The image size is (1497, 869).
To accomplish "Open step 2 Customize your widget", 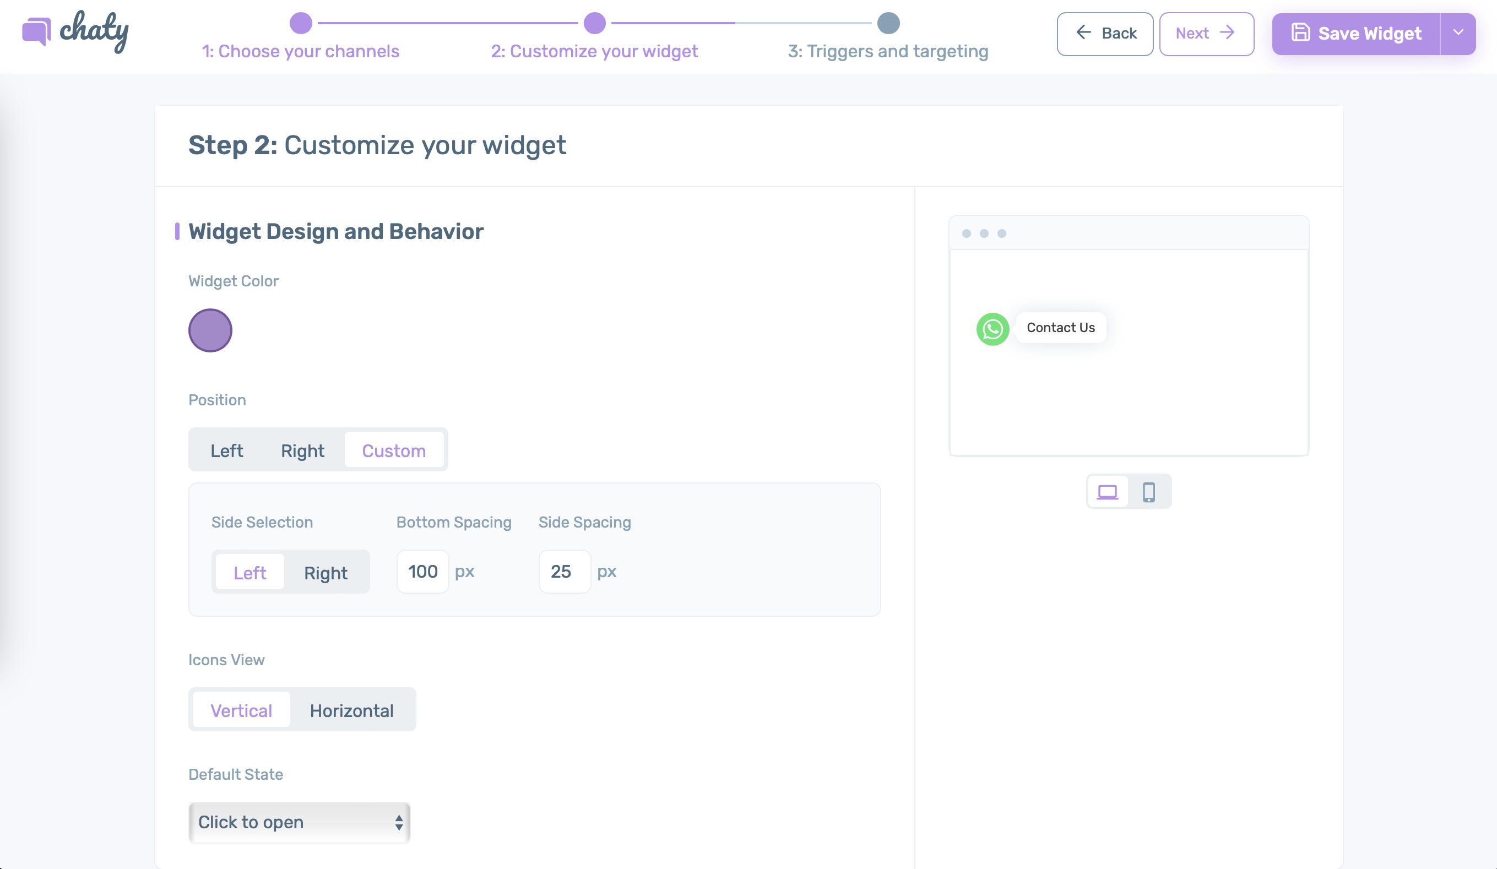I will click(x=594, y=51).
